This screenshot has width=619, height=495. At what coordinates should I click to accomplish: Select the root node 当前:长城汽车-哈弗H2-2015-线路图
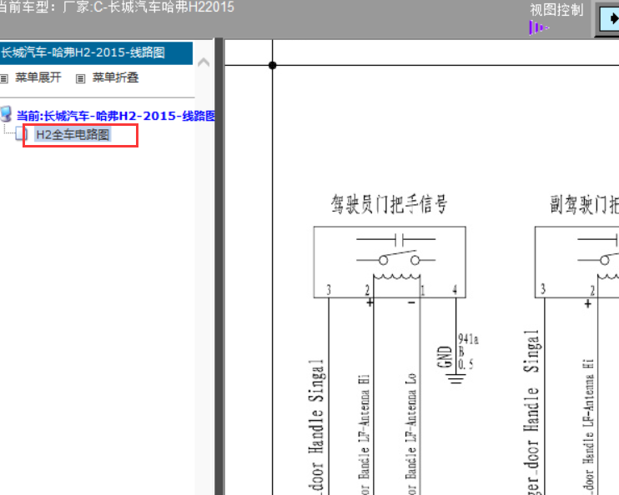116,116
